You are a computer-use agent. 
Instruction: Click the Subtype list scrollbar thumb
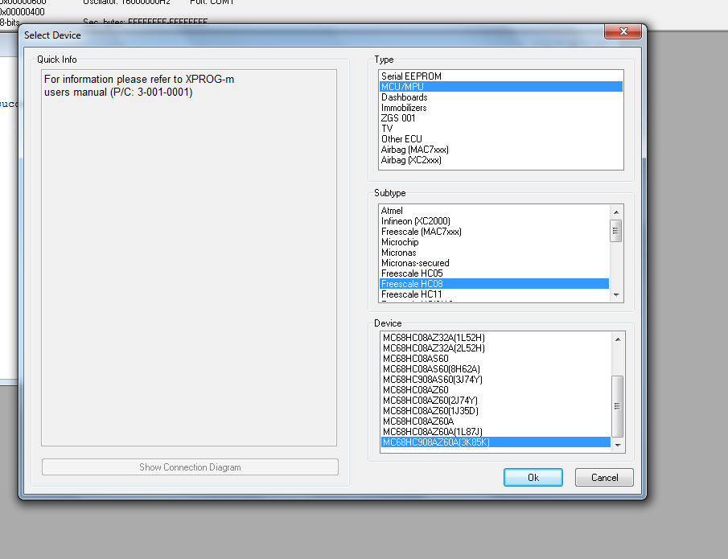[616, 231]
